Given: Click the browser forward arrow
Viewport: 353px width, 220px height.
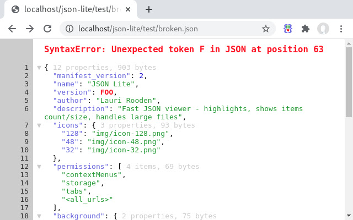Looking at the screenshot, I should point(30,29).
